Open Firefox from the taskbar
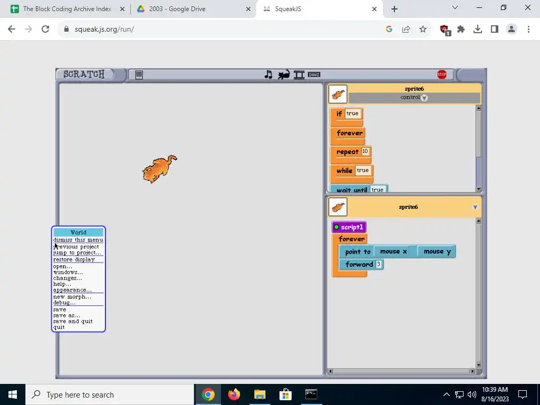 [x=234, y=394]
